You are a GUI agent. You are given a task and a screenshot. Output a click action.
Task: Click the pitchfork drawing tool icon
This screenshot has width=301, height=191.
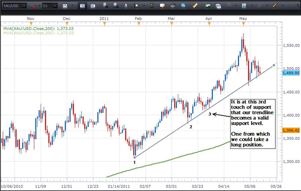point(229,6)
